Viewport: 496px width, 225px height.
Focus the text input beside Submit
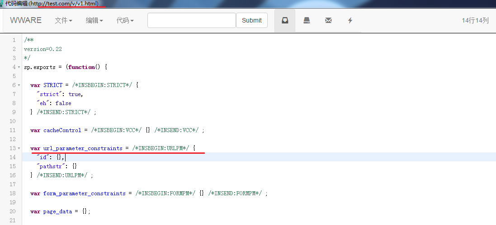pos(192,20)
